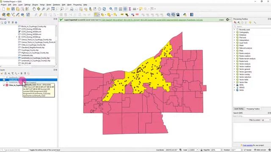This screenshot has height=152, width=271.
Task: Click the Refresh map icon
Action: click(104, 9)
